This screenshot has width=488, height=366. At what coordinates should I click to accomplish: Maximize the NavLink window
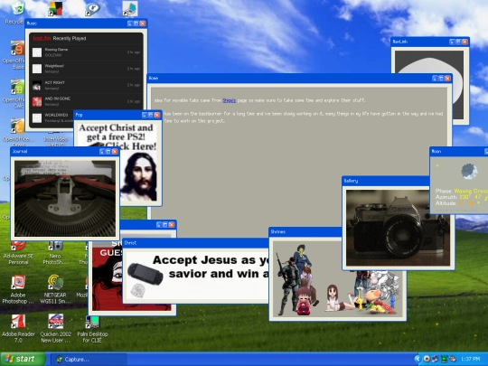pos(458,42)
